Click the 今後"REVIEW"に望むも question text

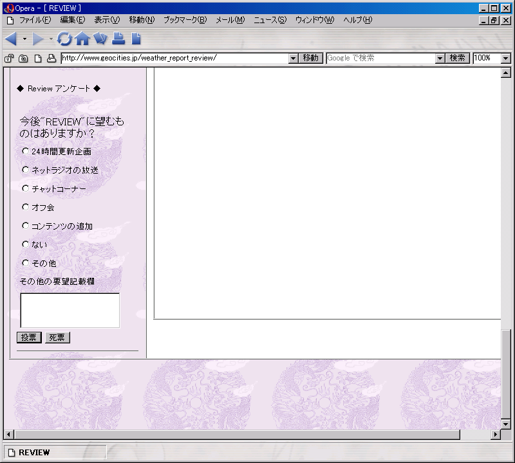(x=71, y=127)
